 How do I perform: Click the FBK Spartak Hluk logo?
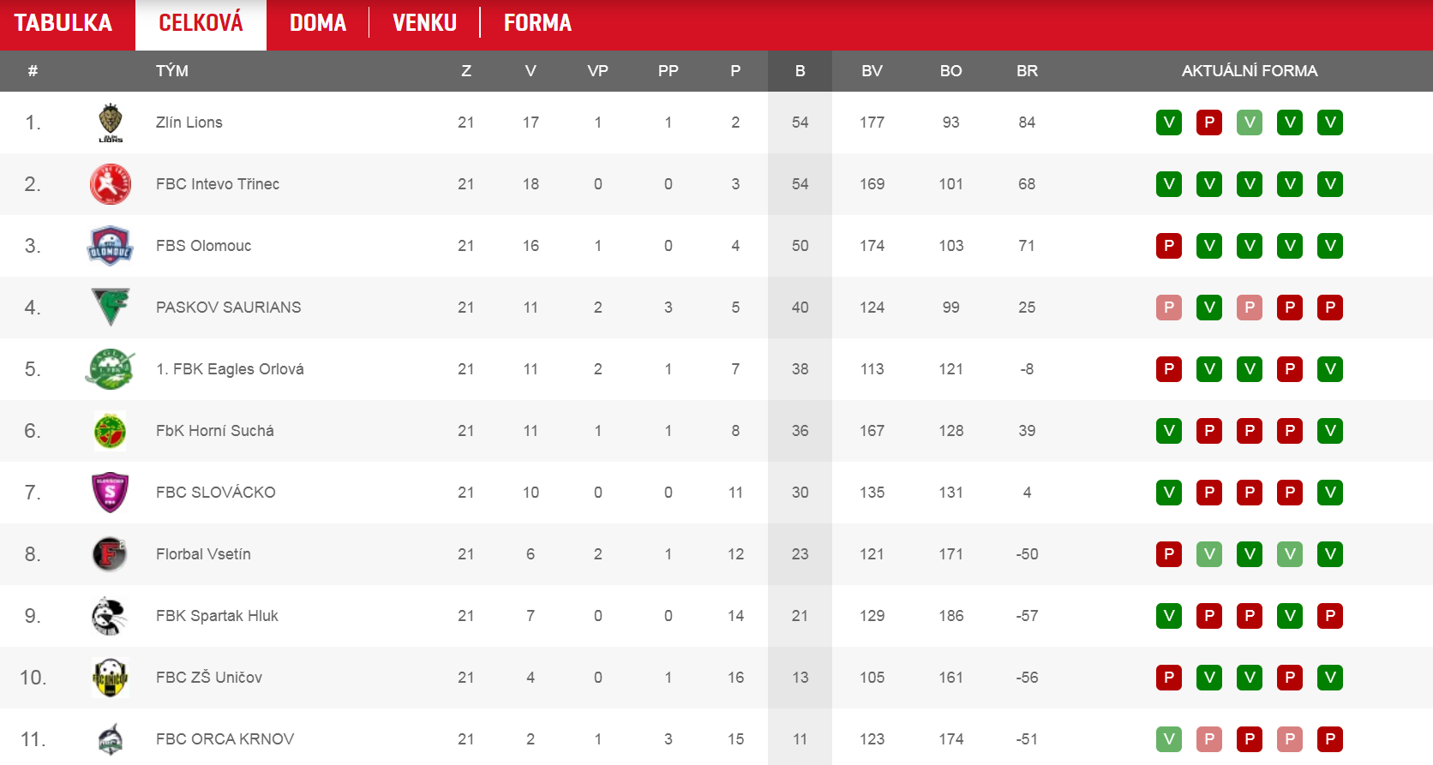click(x=111, y=616)
